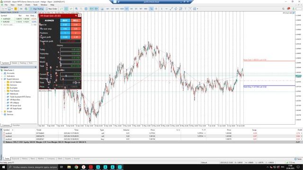Select the horizontal line drawing tool
Viewport: 303px width, 170px height.
point(166,9)
